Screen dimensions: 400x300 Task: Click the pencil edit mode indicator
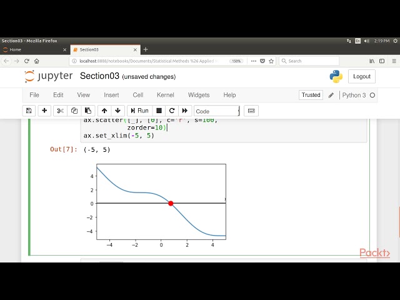click(x=331, y=95)
